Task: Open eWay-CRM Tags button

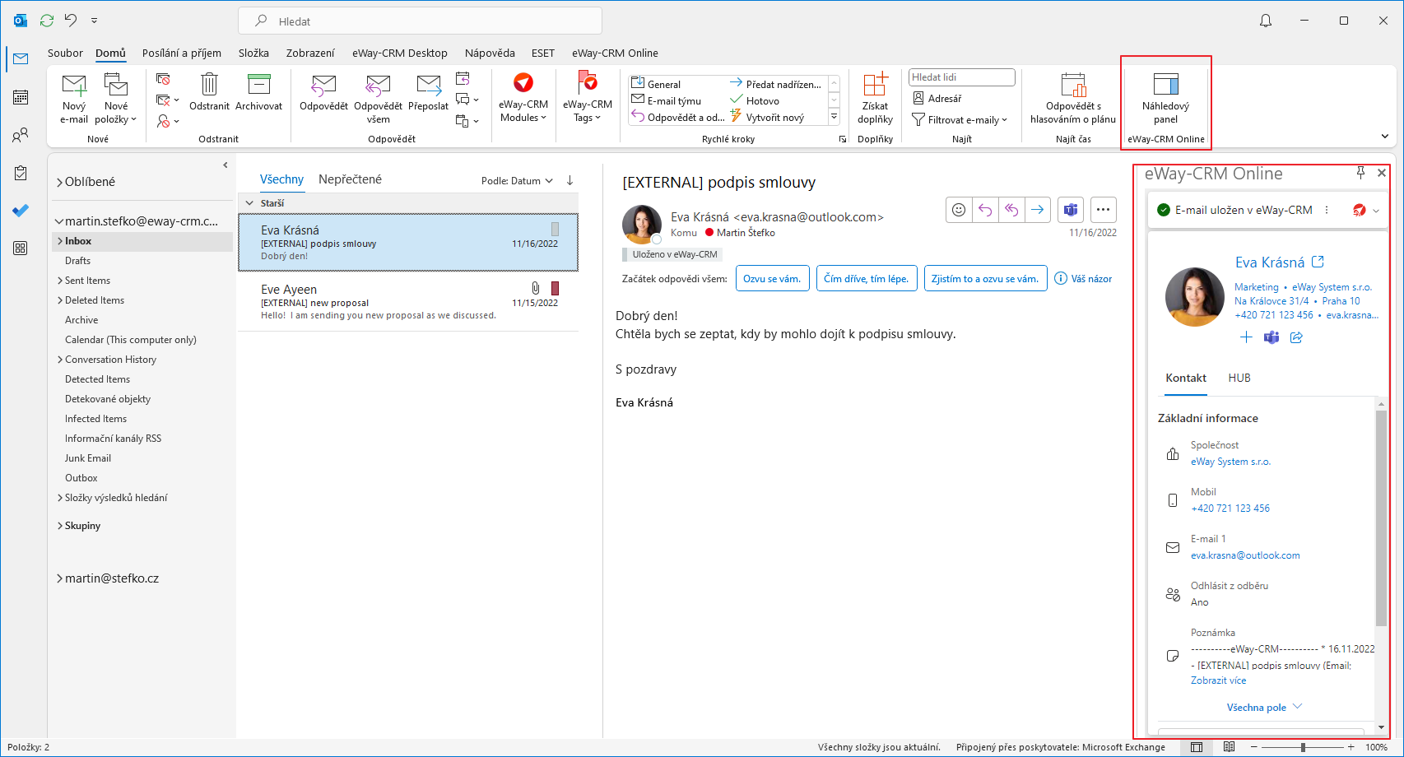Action: tap(588, 98)
